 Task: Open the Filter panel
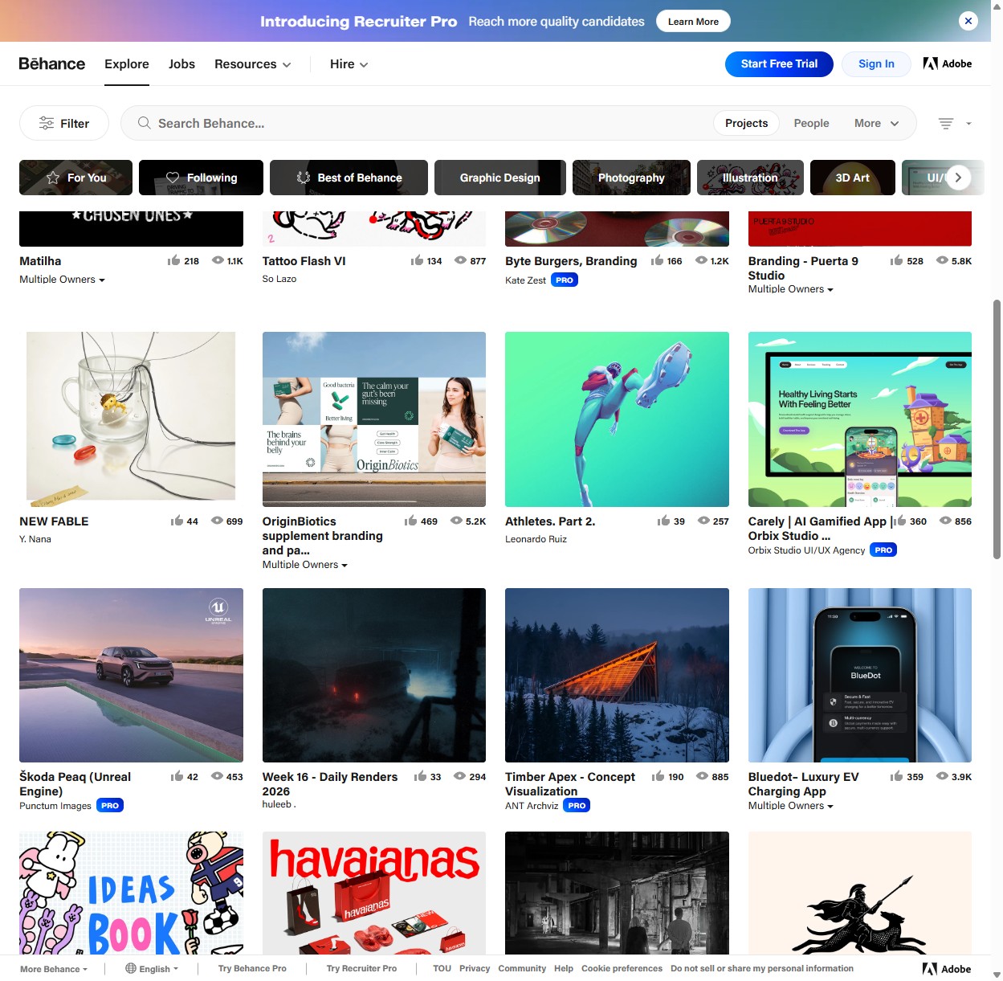tap(64, 123)
